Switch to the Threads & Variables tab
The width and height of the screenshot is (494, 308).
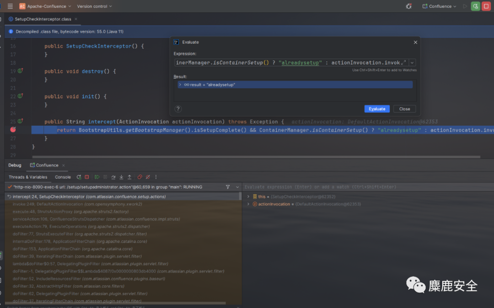28,177
